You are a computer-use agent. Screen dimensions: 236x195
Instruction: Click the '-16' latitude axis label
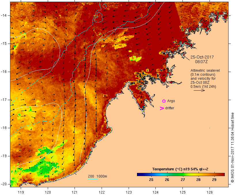pos(4,72)
